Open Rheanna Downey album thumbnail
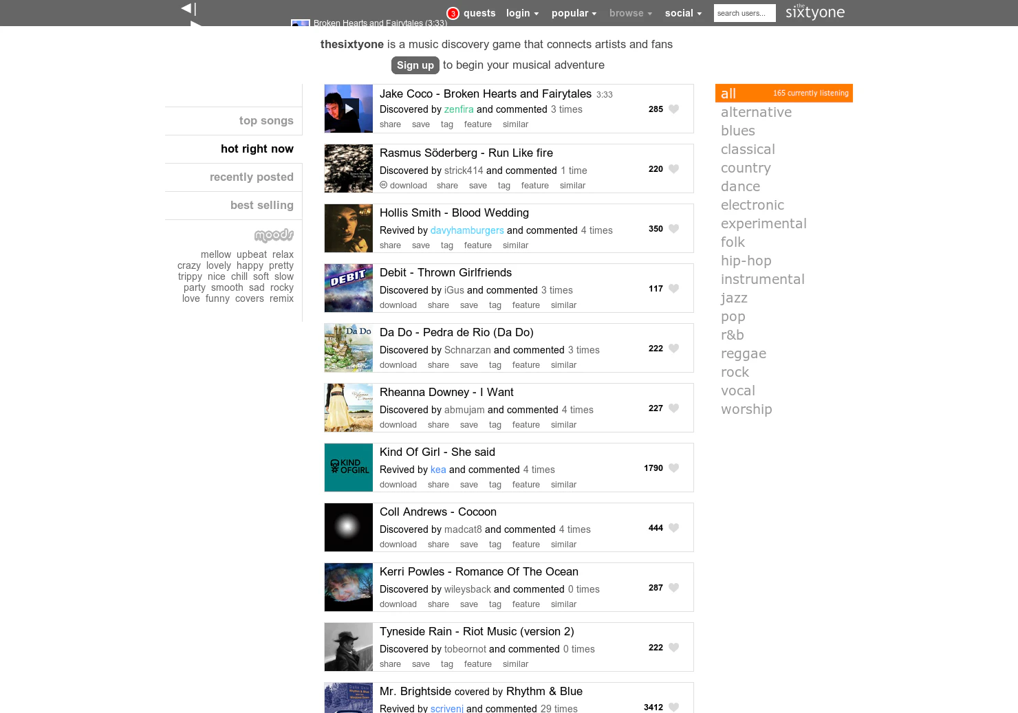1018x713 pixels. click(x=349, y=408)
